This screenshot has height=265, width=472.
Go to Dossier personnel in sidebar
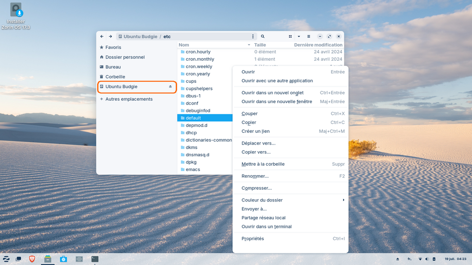125,57
